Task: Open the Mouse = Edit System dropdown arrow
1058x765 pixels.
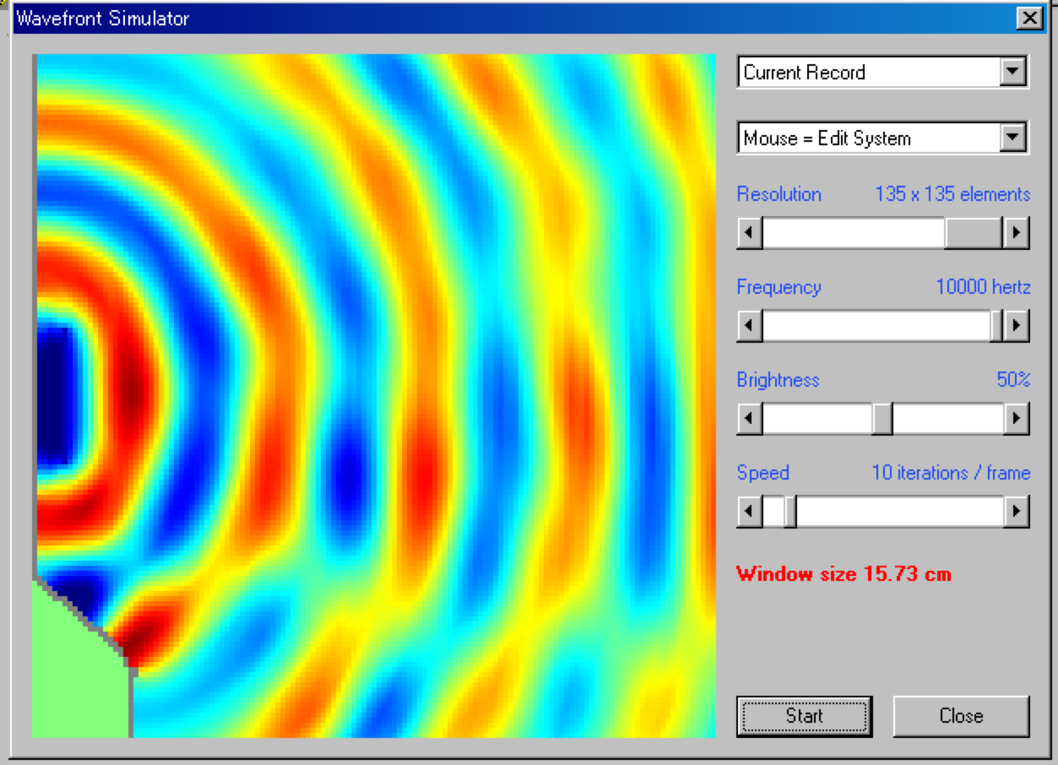Action: tap(1012, 138)
